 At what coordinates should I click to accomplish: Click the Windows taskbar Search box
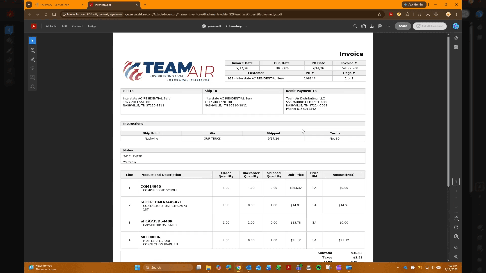(x=168, y=267)
